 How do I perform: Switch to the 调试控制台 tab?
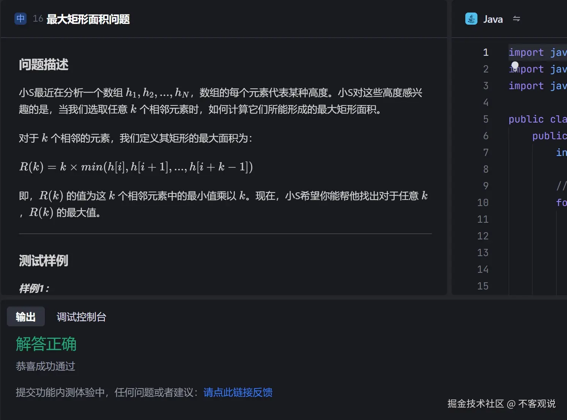pyautogui.click(x=82, y=317)
